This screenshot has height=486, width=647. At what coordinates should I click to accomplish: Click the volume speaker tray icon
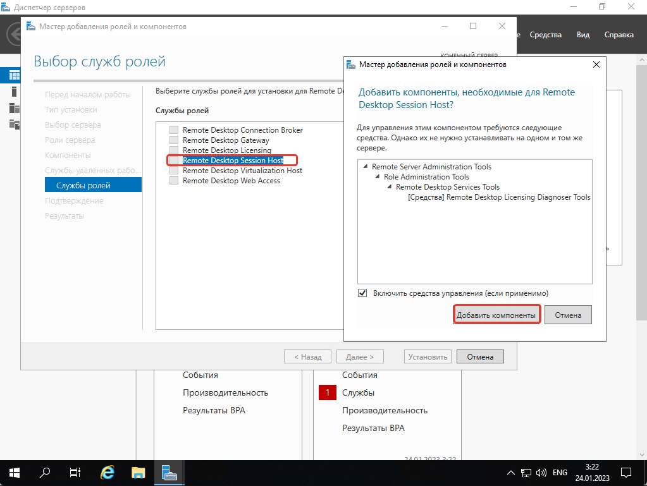[x=541, y=472]
